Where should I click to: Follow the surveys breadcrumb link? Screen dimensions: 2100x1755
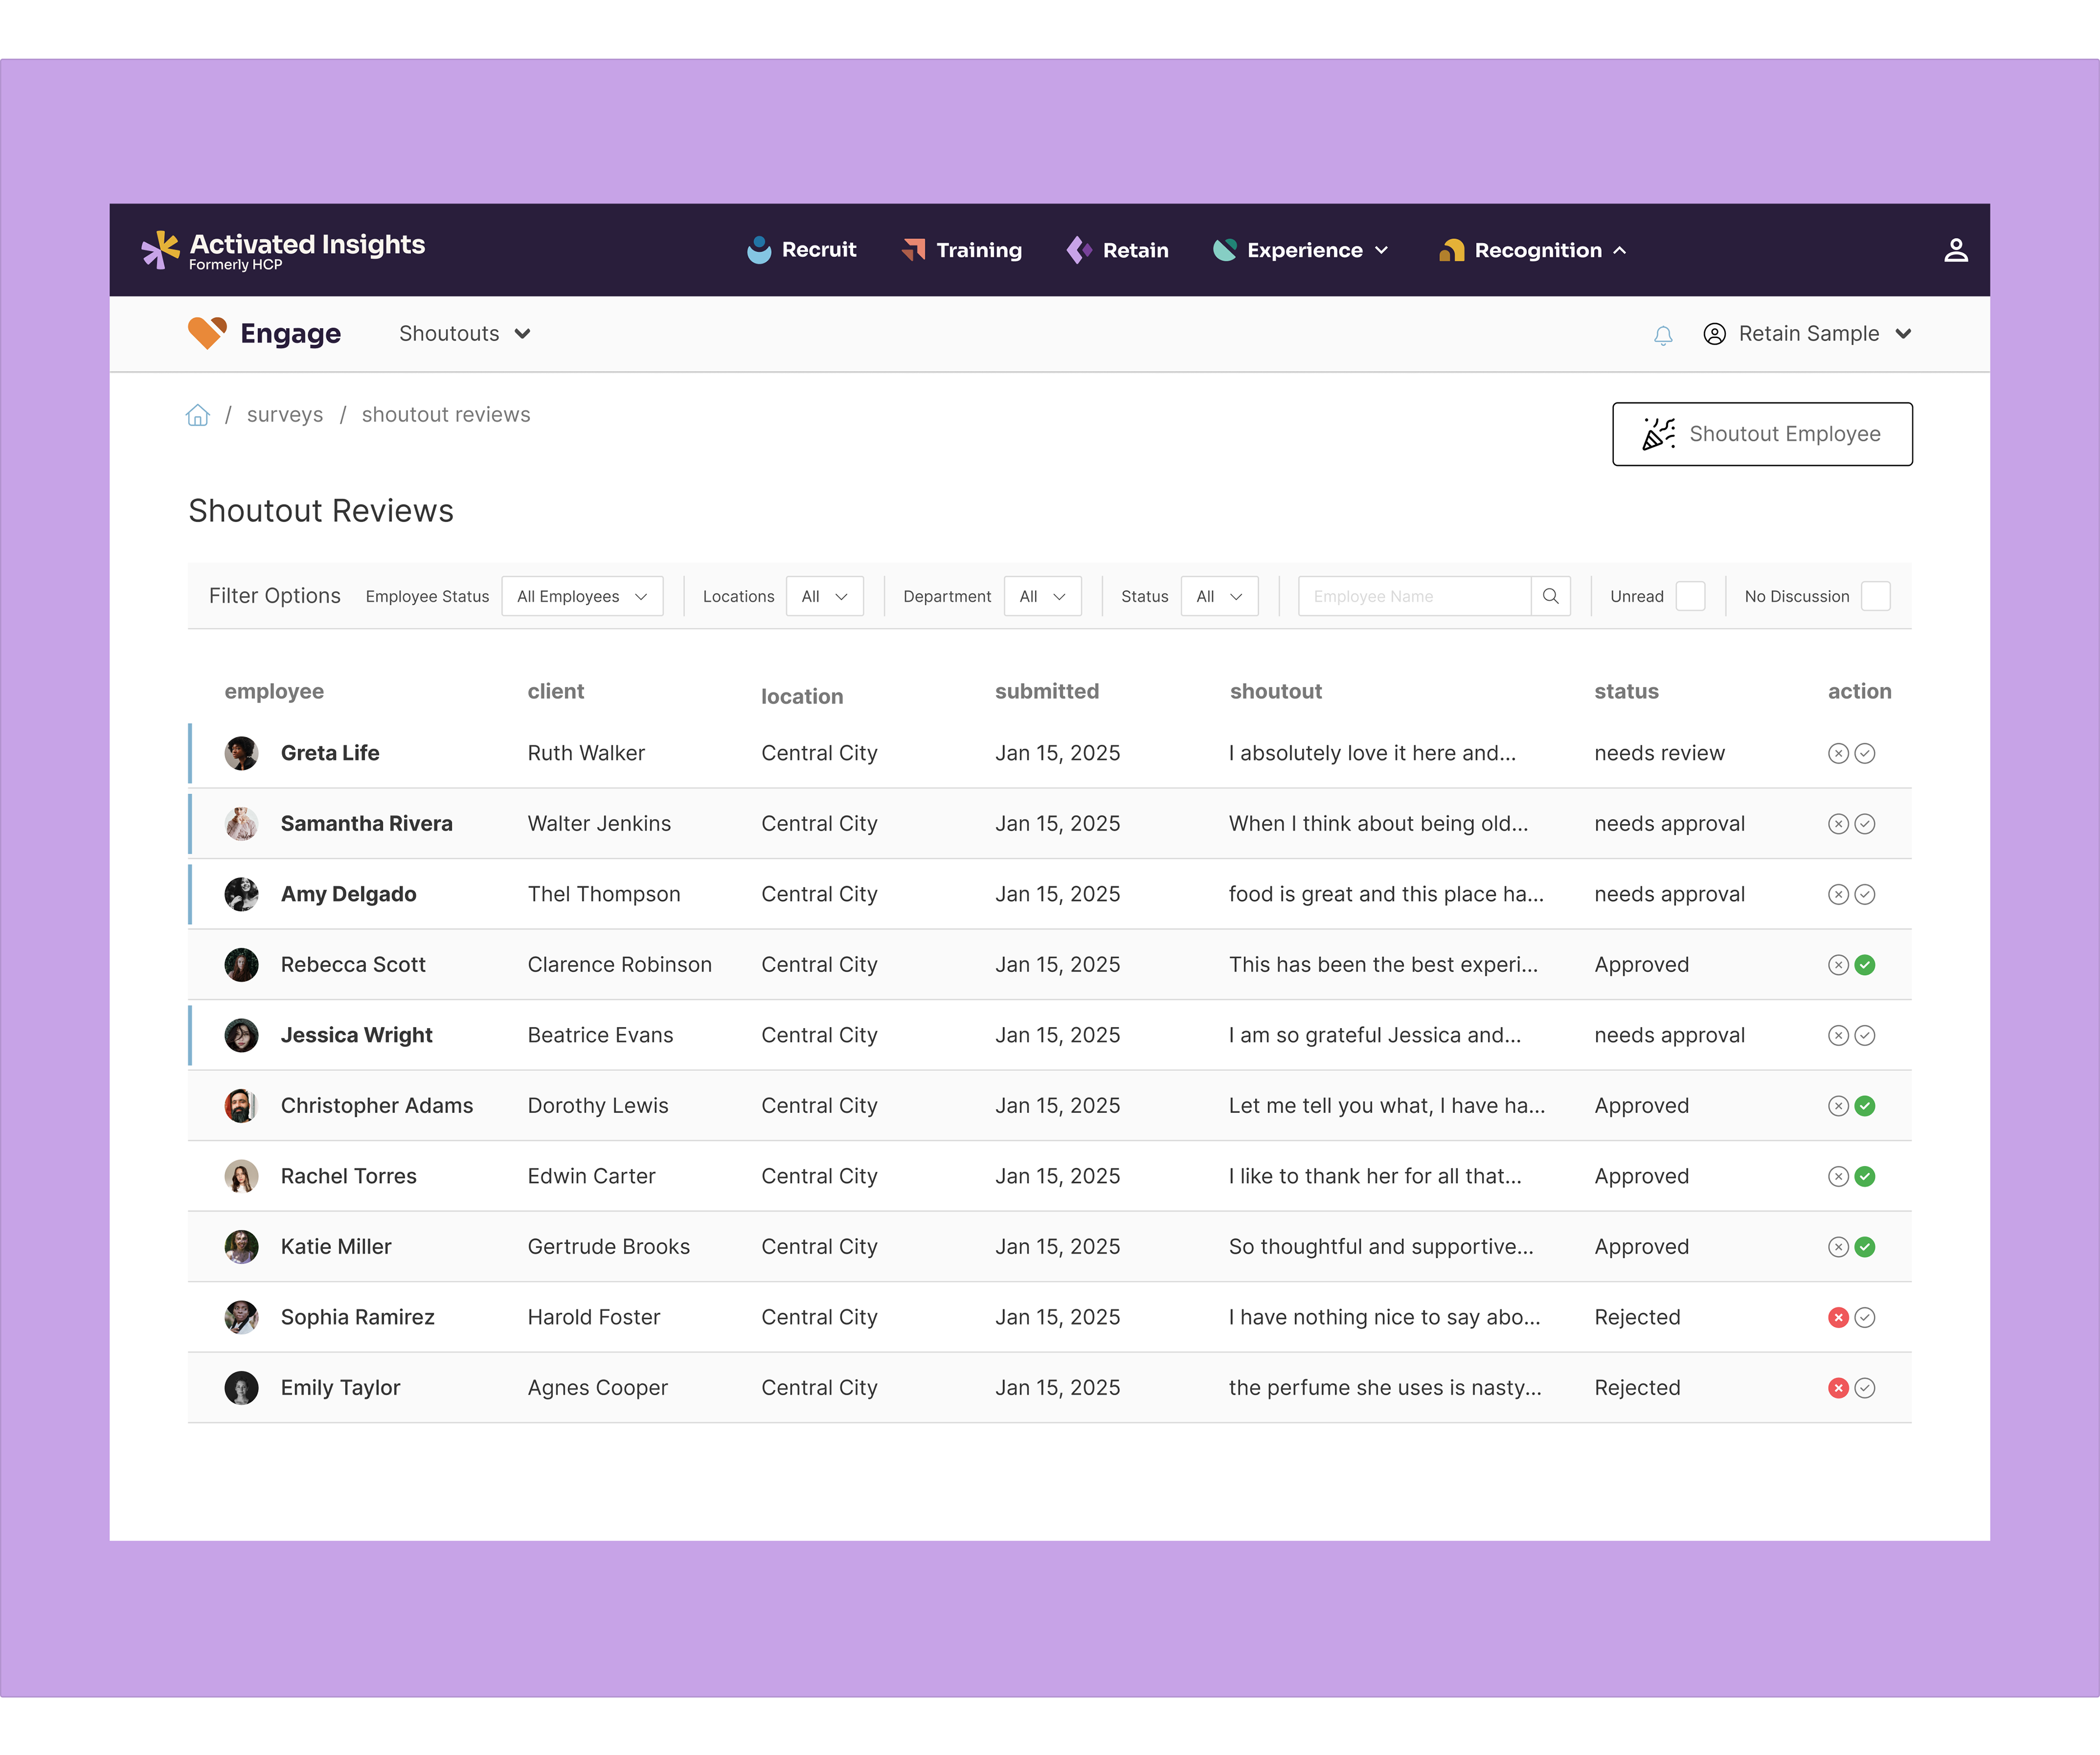(285, 415)
